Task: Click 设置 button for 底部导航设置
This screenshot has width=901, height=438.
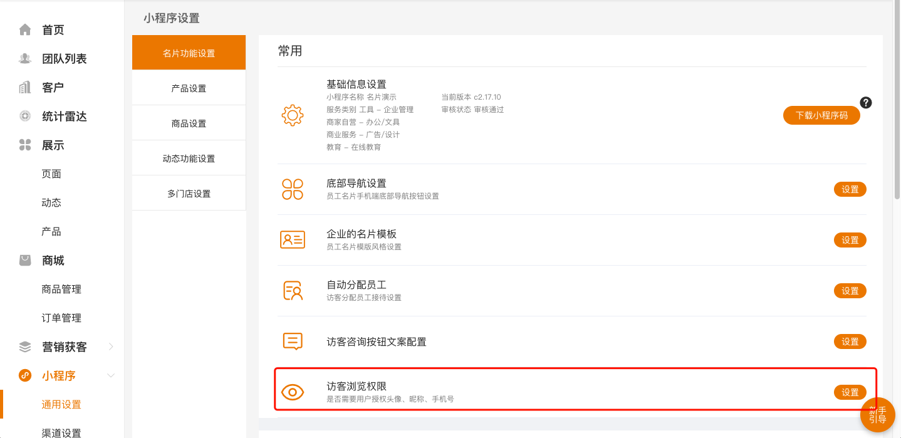Action: 850,189
